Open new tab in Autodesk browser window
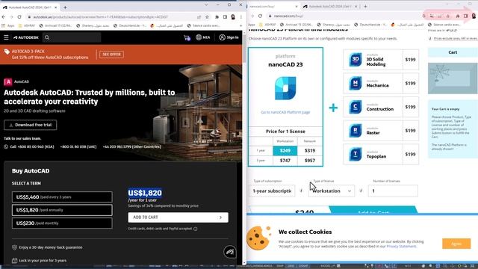 65,7
